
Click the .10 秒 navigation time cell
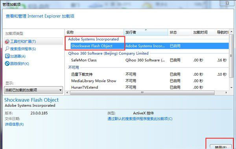pyautogui.click(x=222, y=74)
